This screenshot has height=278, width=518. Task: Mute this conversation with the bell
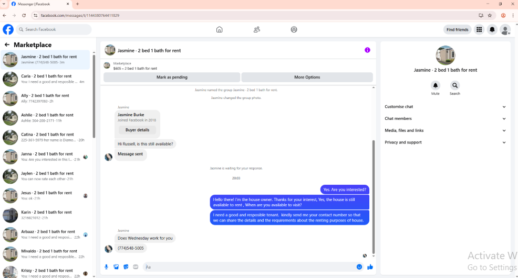pyautogui.click(x=436, y=86)
